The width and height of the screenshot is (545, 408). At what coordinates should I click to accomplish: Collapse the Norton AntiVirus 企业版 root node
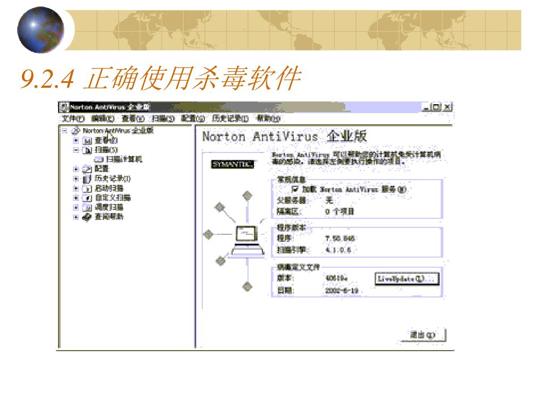pyautogui.click(x=64, y=131)
